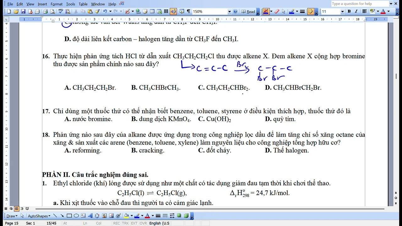Open the File menu
Viewport: 402px width, 226px height.
10,4
